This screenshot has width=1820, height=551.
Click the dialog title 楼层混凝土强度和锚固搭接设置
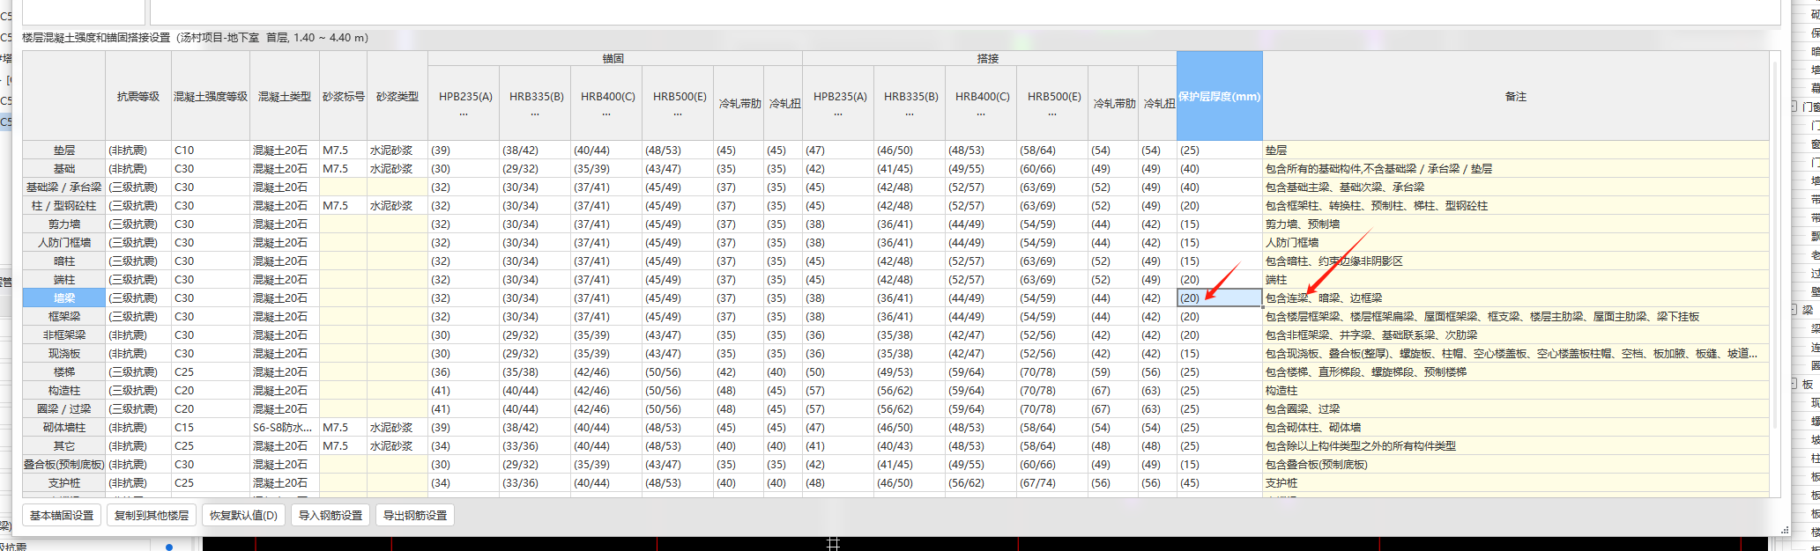pos(96,38)
